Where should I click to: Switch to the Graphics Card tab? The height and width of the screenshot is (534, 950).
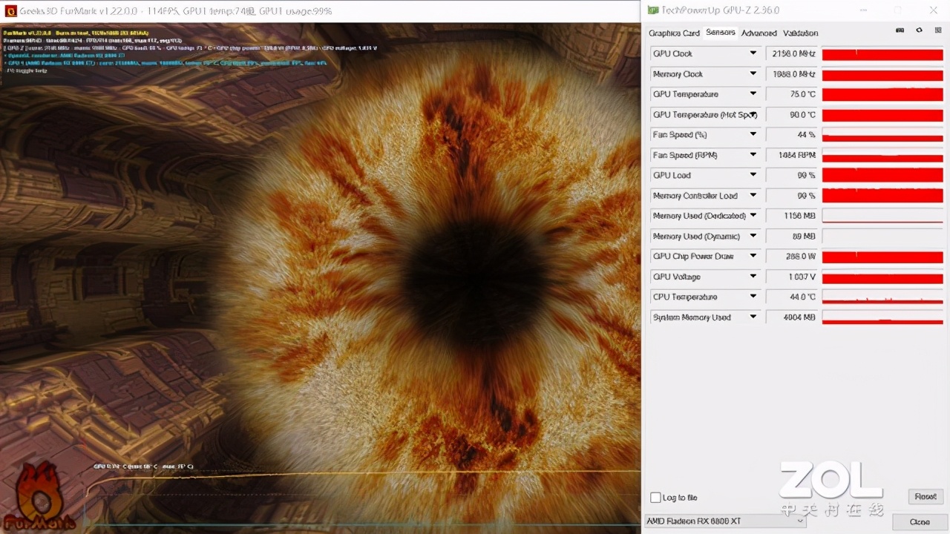coord(674,33)
